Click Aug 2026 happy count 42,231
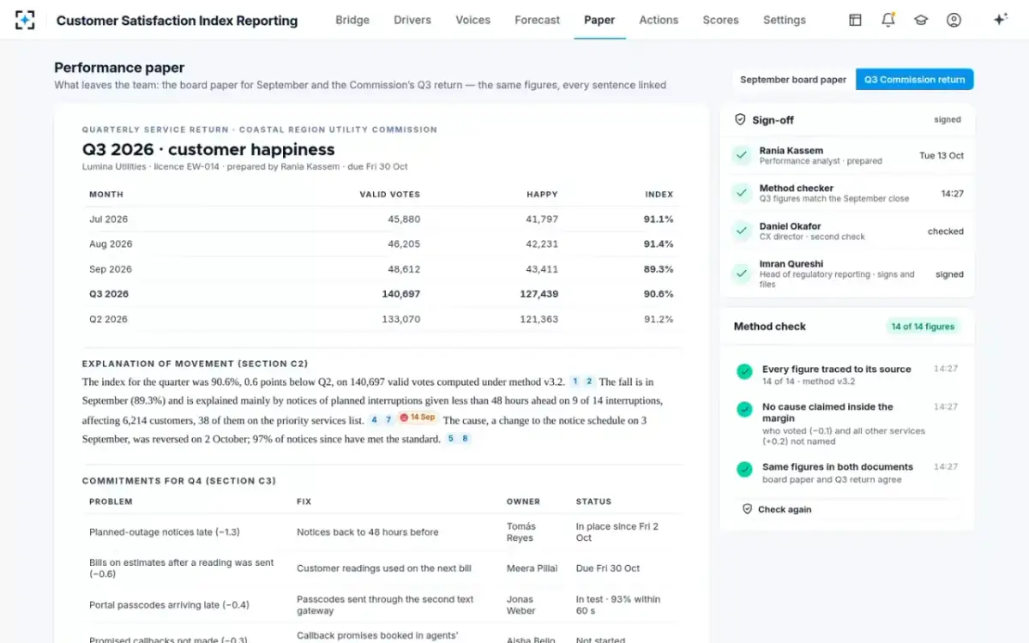 [542, 244]
